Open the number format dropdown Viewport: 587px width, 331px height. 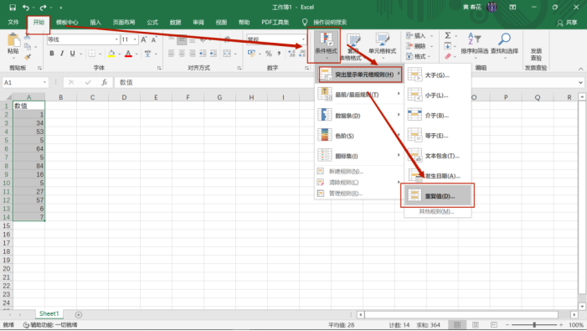[303, 39]
